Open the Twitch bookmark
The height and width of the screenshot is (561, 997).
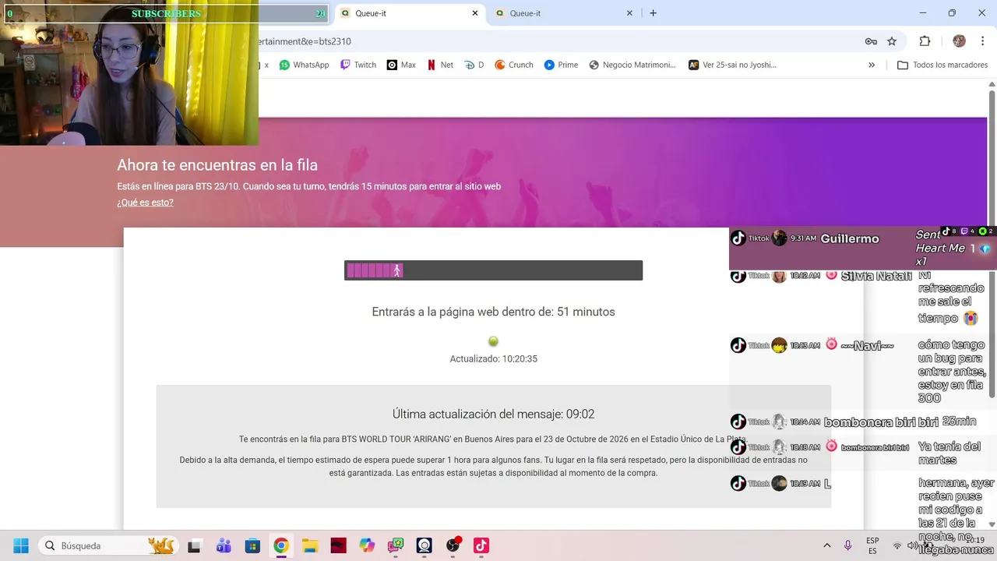358,65
